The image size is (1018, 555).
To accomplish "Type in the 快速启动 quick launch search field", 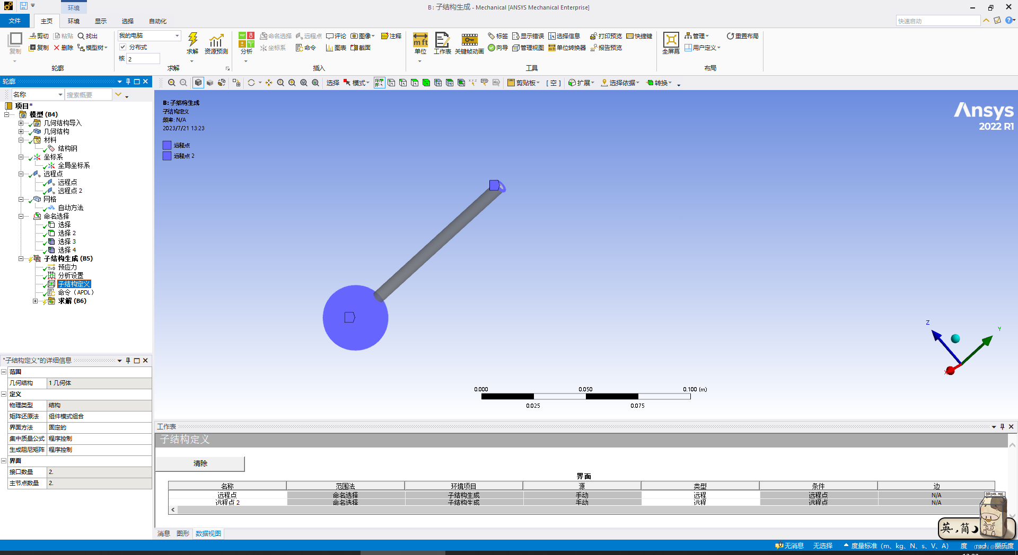I will point(937,20).
